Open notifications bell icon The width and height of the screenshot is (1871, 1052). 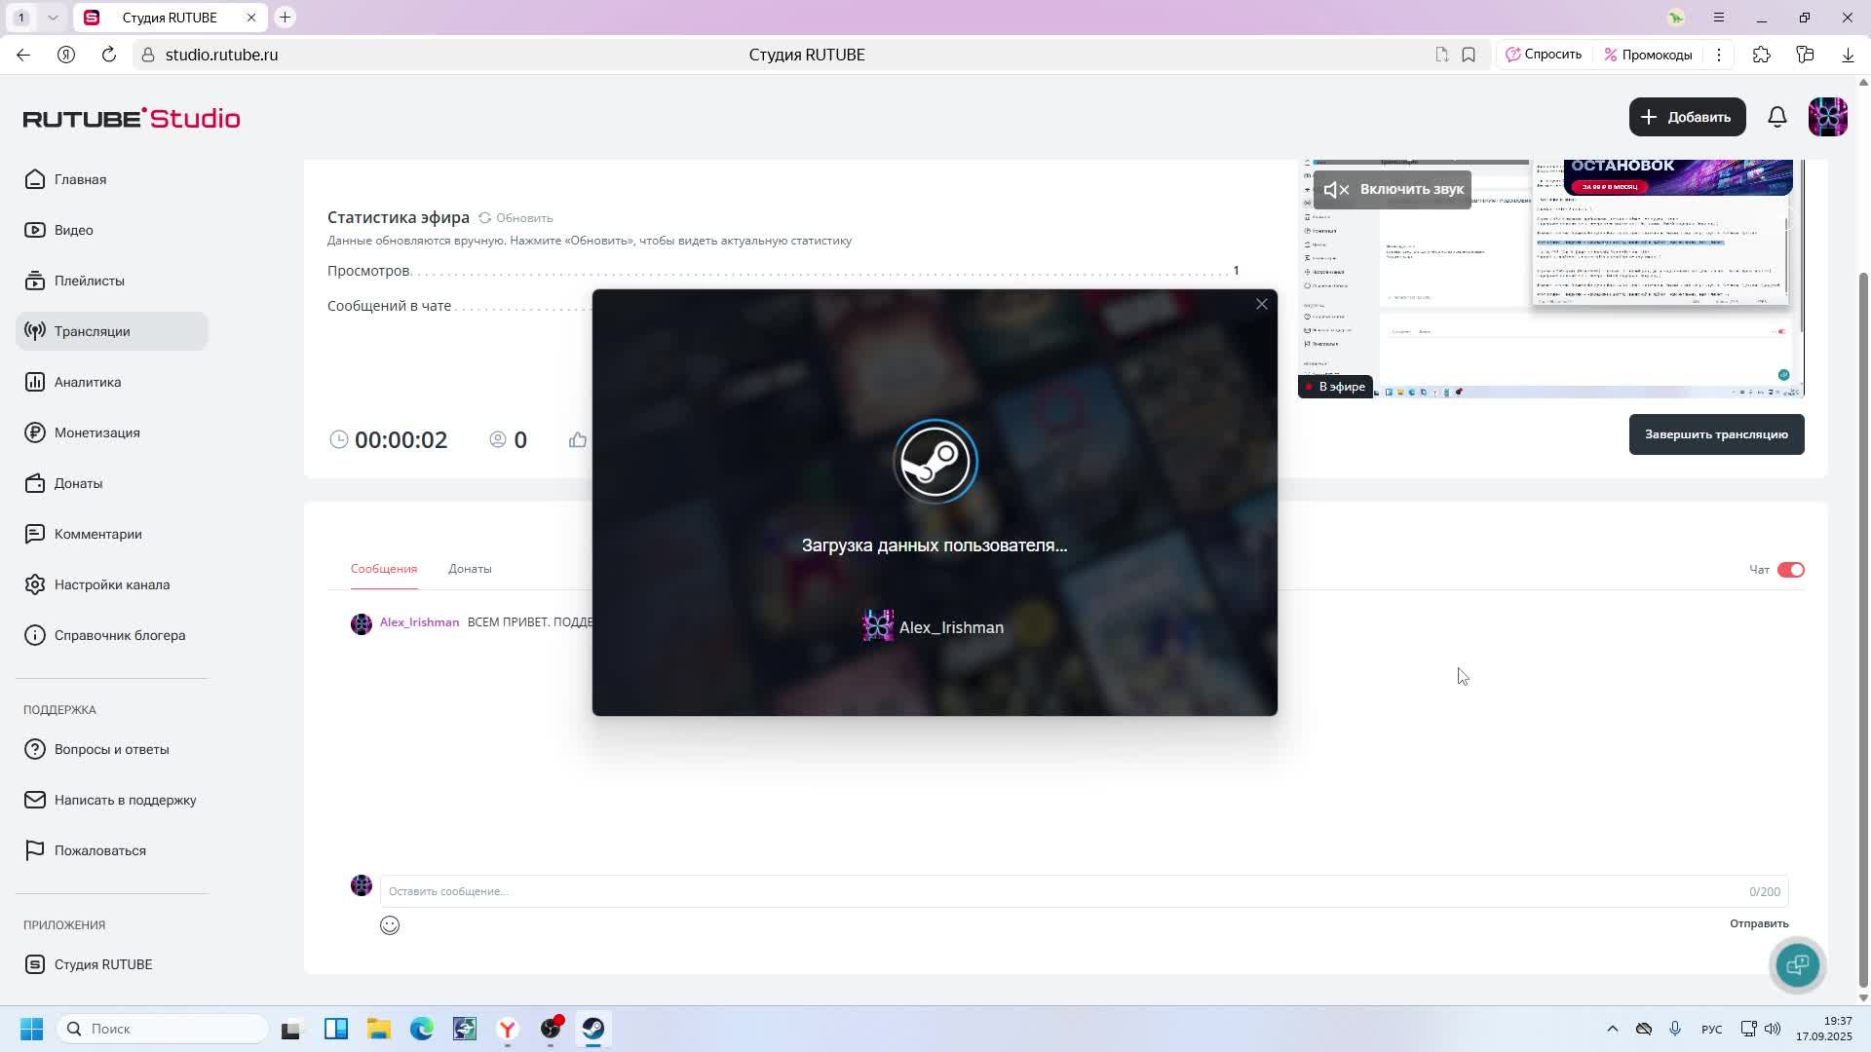click(1777, 117)
